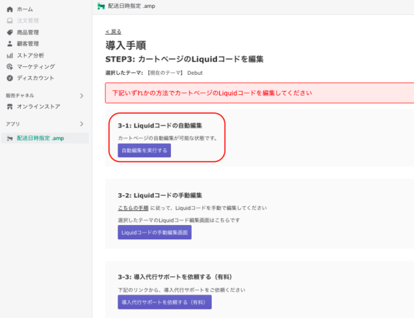The width and height of the screenshot is (414, 318).
Task: Click 導入代行サポートを依頼する（有料） button
Action: [x=164, y=303]
